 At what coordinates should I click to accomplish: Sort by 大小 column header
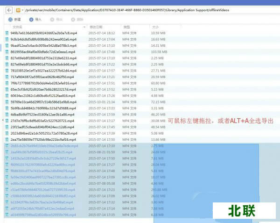155,27
